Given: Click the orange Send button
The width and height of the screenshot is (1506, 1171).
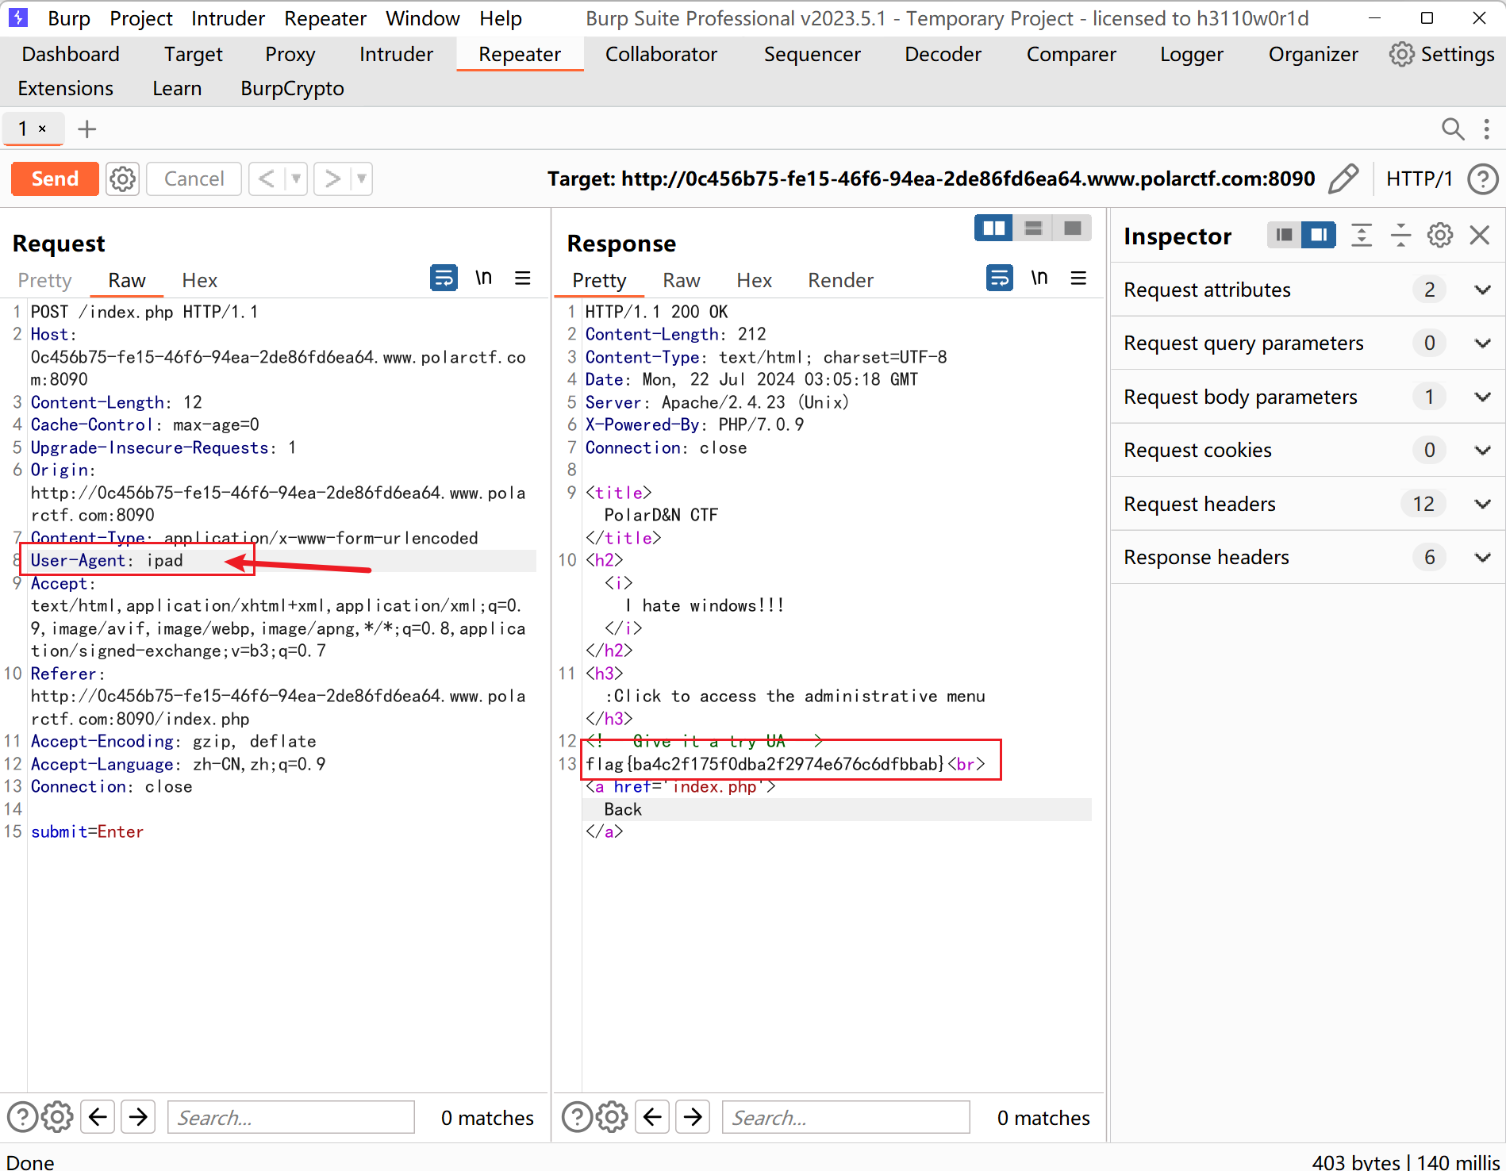Looking at the screenshot, I should click(55, 179).
